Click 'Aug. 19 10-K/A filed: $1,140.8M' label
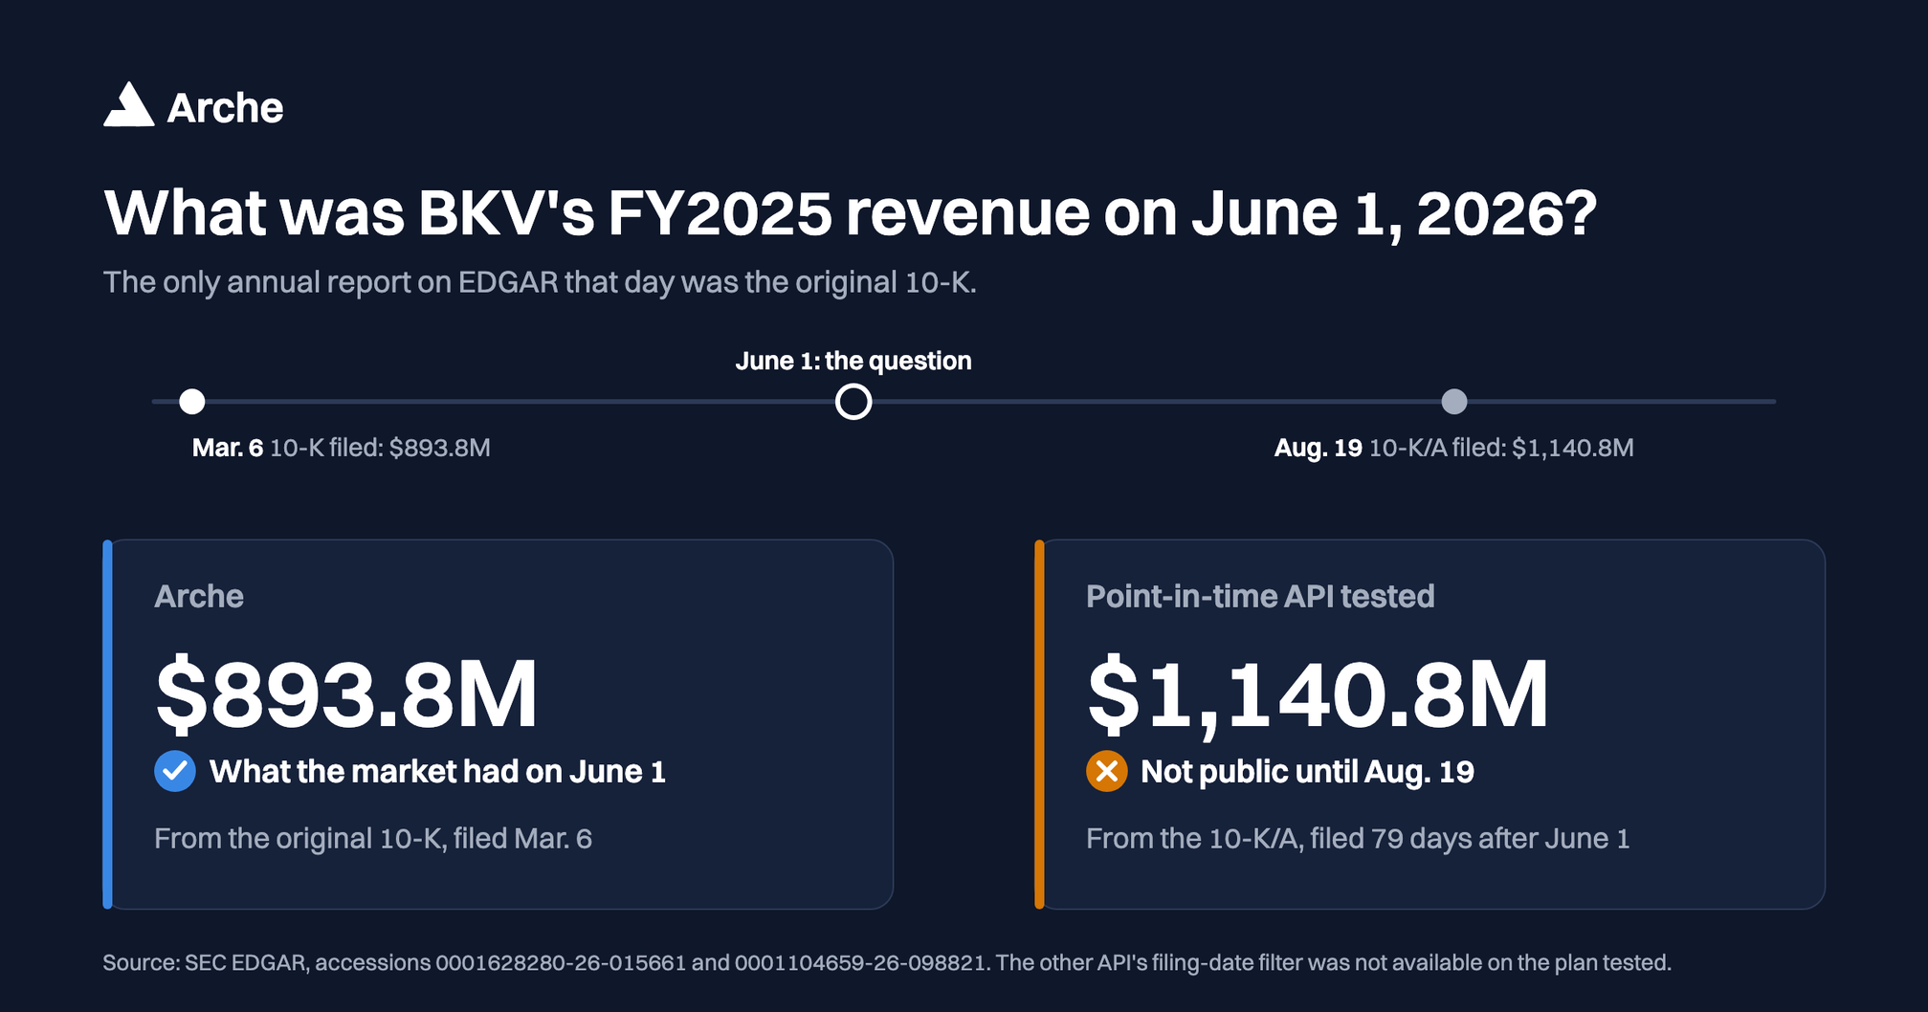This screenshot has height=1012, width=1928. tap(1454, 448)
